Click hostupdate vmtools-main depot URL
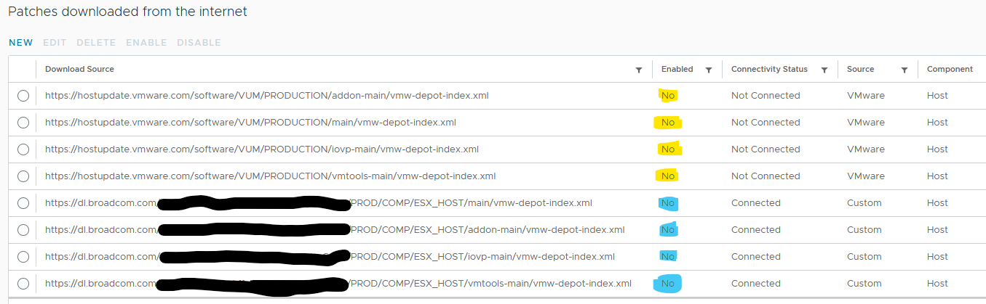Screen dimensions: 986x304 pyautogui.click(x=270, y=176)
